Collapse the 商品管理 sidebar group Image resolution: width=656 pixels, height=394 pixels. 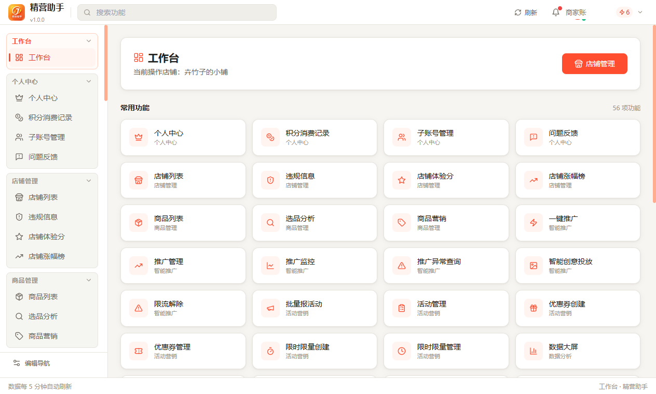[89, 280]
